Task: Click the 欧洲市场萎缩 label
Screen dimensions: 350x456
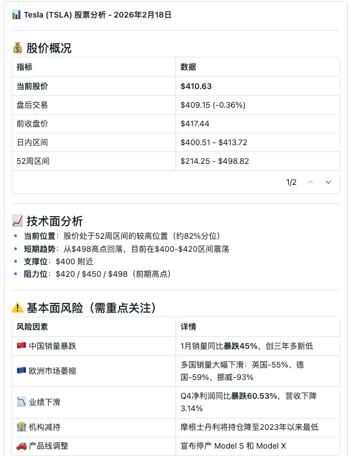Action: [x=53, y=371]
